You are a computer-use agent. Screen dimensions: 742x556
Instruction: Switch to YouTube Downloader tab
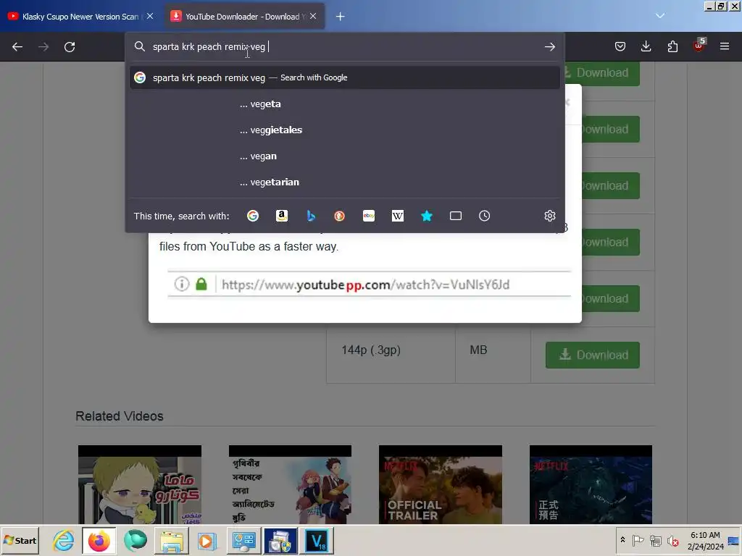[x=244, y=17]
